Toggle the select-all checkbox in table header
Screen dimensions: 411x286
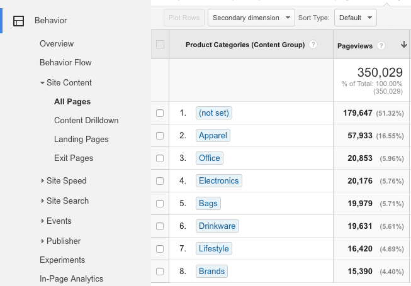pos(160,44)
